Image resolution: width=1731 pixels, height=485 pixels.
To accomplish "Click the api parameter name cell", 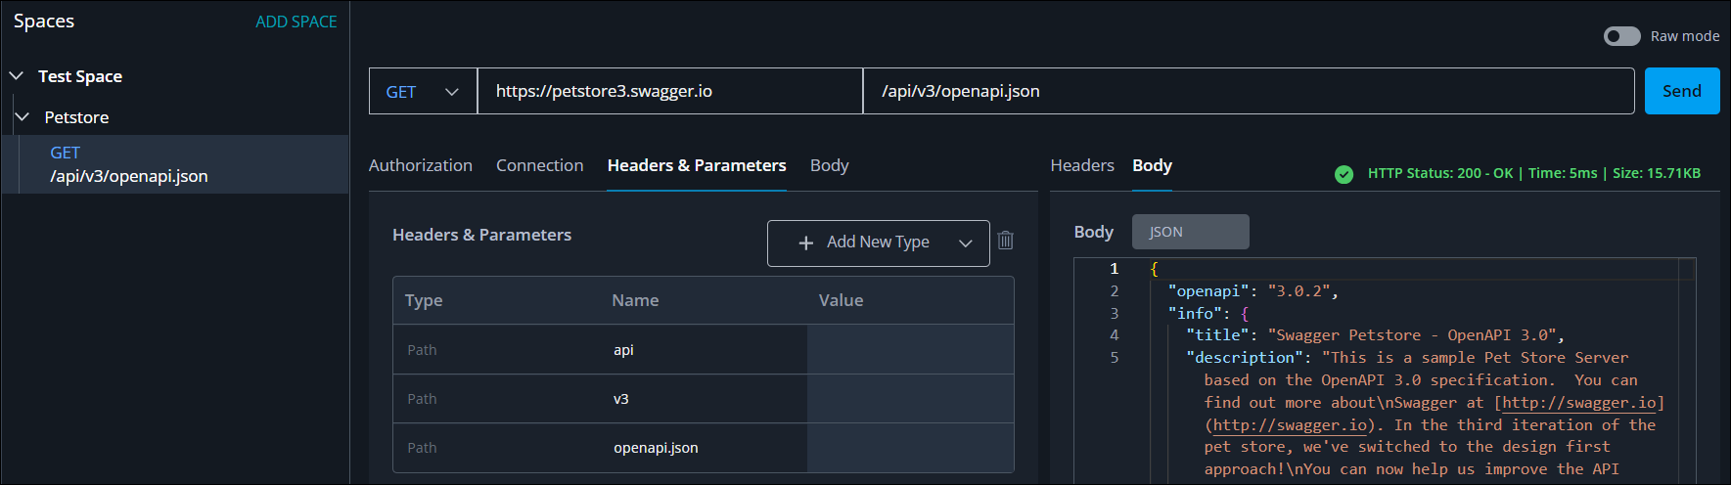I will pos(704,349).
